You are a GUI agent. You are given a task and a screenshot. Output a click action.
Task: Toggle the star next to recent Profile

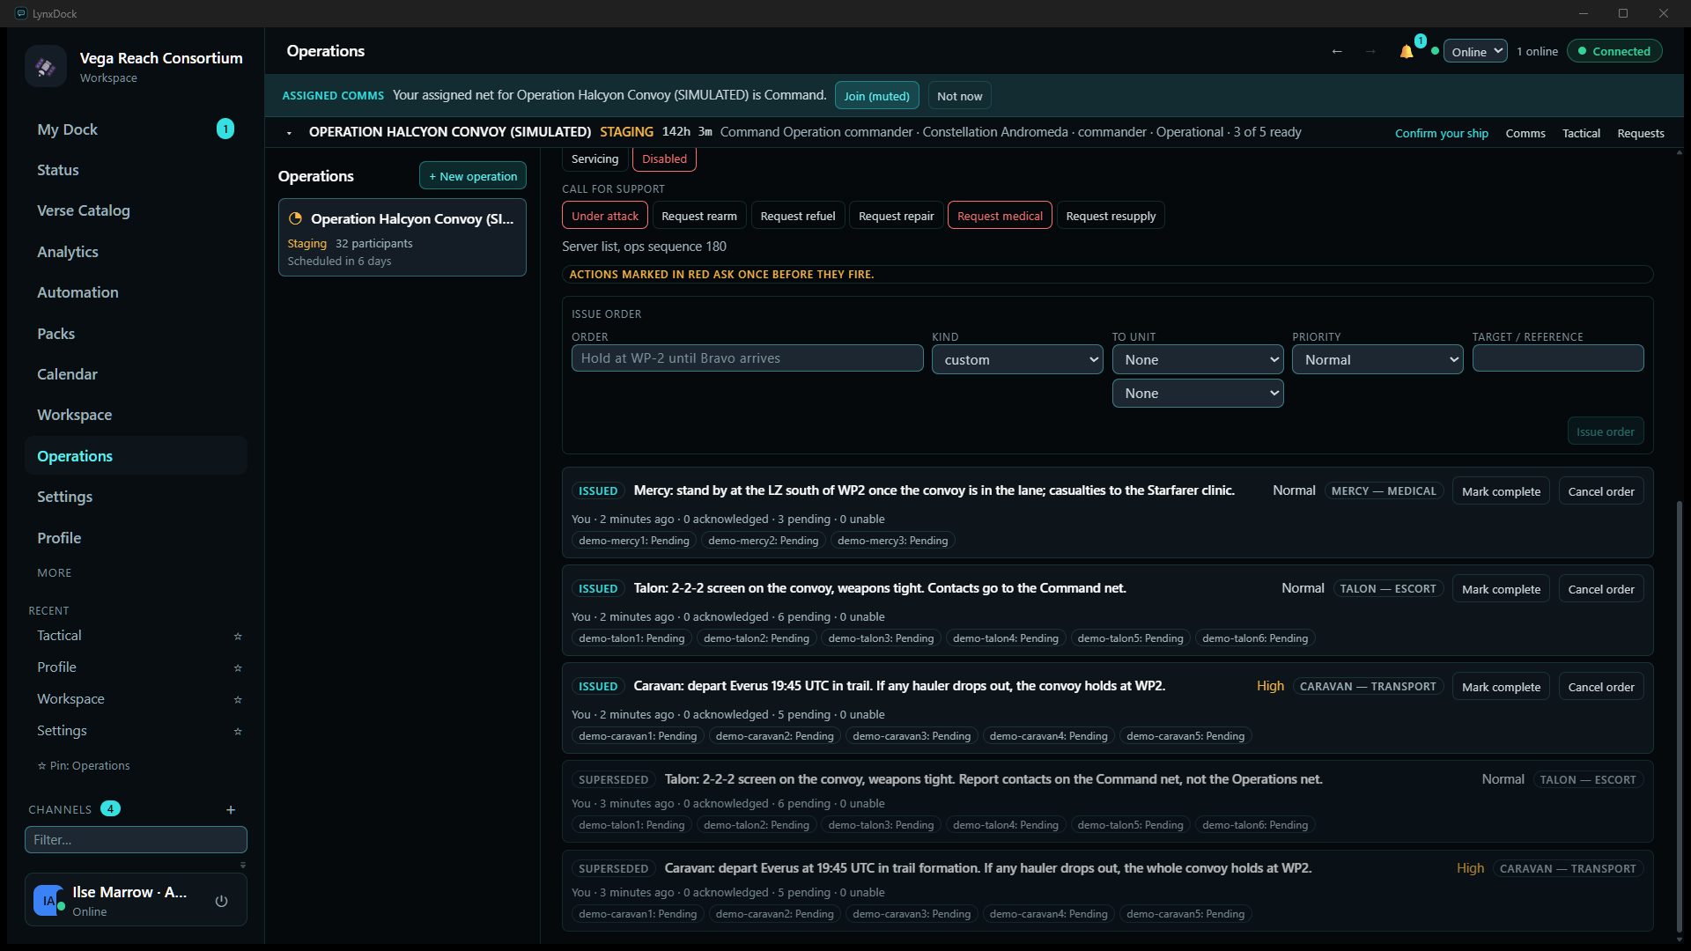point(238,667)
